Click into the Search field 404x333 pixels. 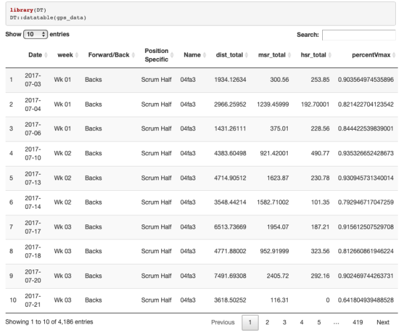(359, 35)
